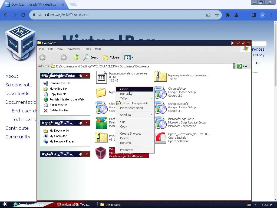Click the Explorer address path field
This screenshot has width=277, height=208.
coord(141,66)
